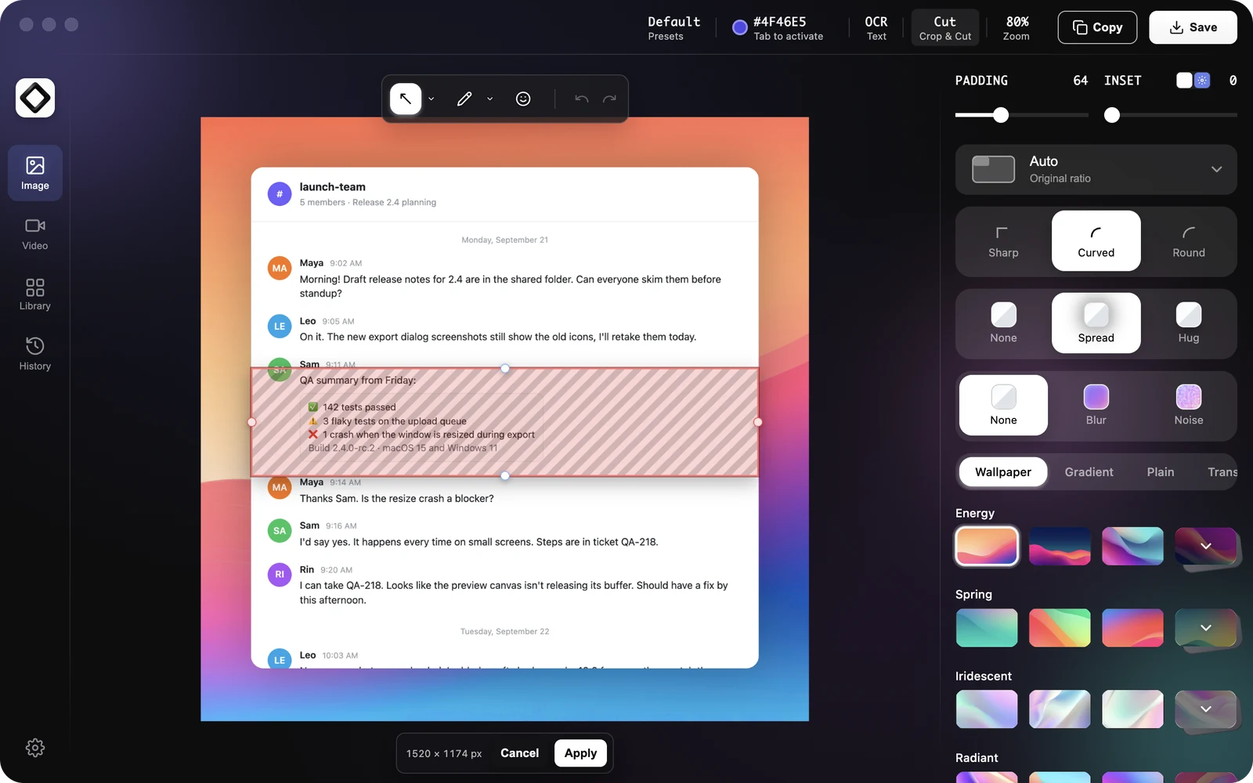Click the app logo icon
This screenshot has width=1253, height=783.
click(35, 98)
